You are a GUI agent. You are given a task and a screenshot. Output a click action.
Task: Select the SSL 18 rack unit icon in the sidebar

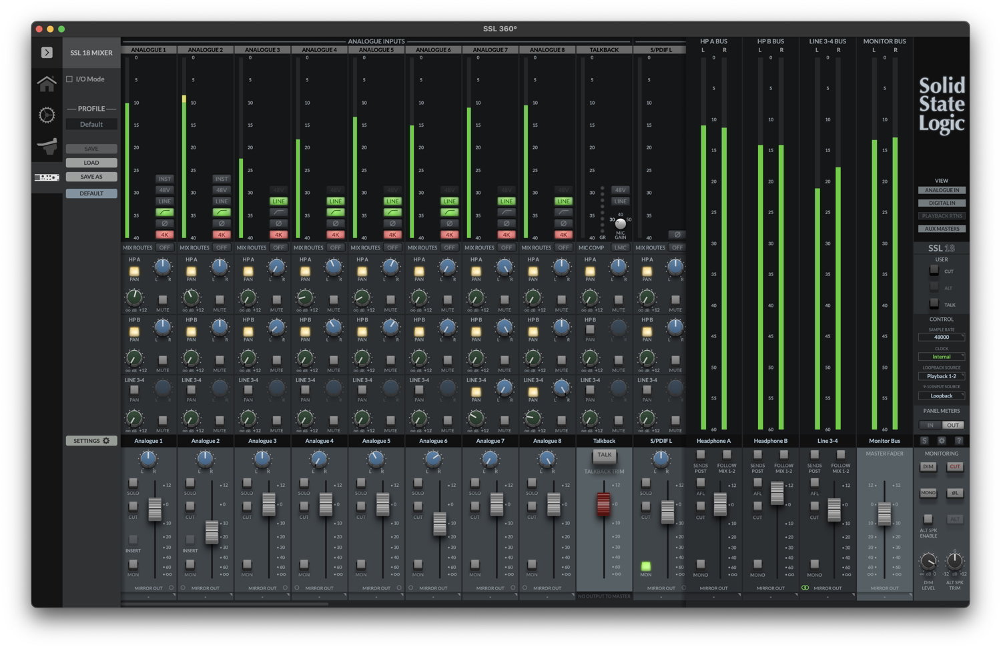tap(47, 177)
